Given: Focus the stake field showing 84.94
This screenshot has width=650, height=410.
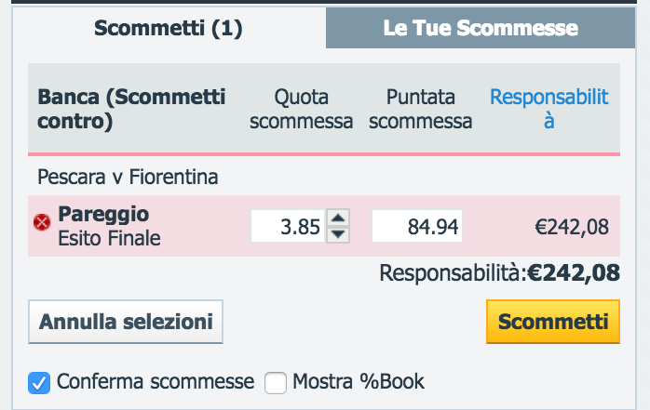Looking at the screenshot, I should pos(417,226).
